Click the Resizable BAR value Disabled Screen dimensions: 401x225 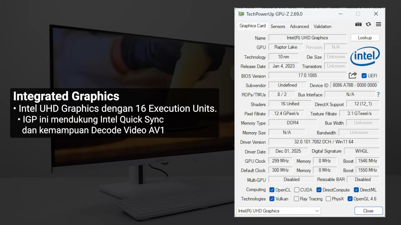[x=363, y=180]
